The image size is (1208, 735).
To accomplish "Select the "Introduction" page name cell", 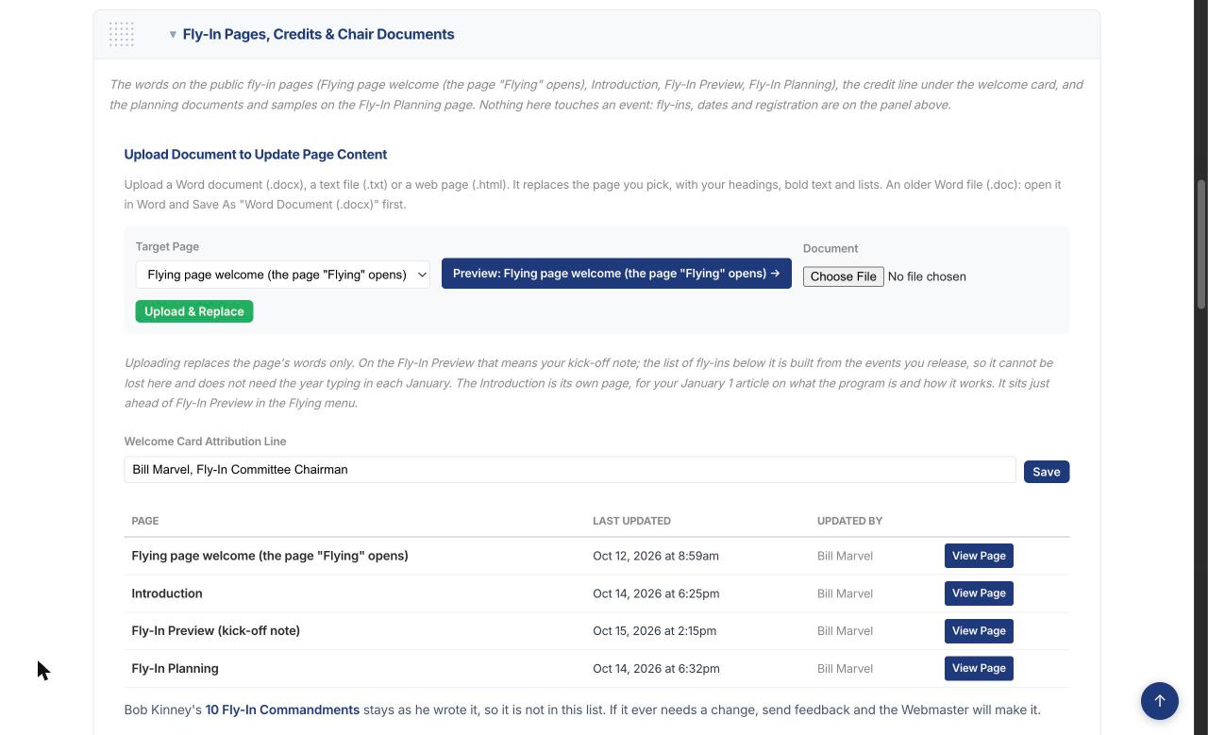I will pos(167,593).
